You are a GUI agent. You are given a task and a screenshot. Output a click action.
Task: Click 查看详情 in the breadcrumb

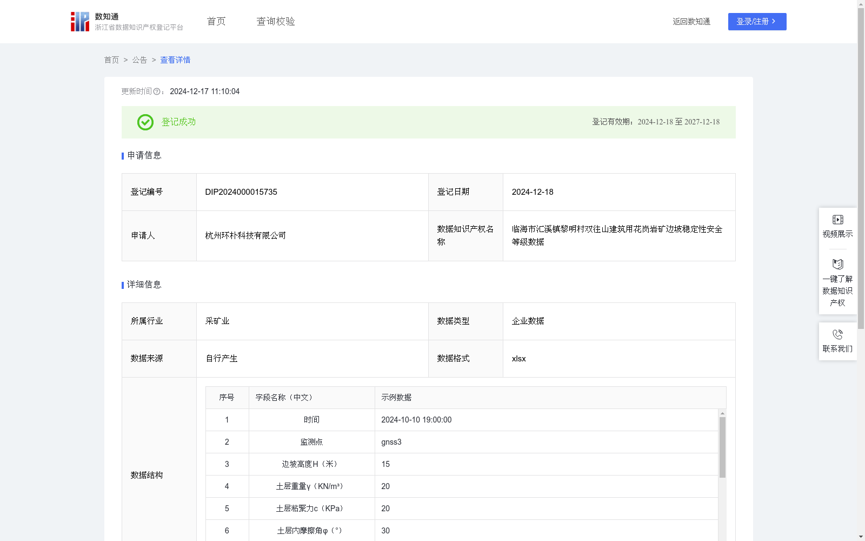(175, 60)
